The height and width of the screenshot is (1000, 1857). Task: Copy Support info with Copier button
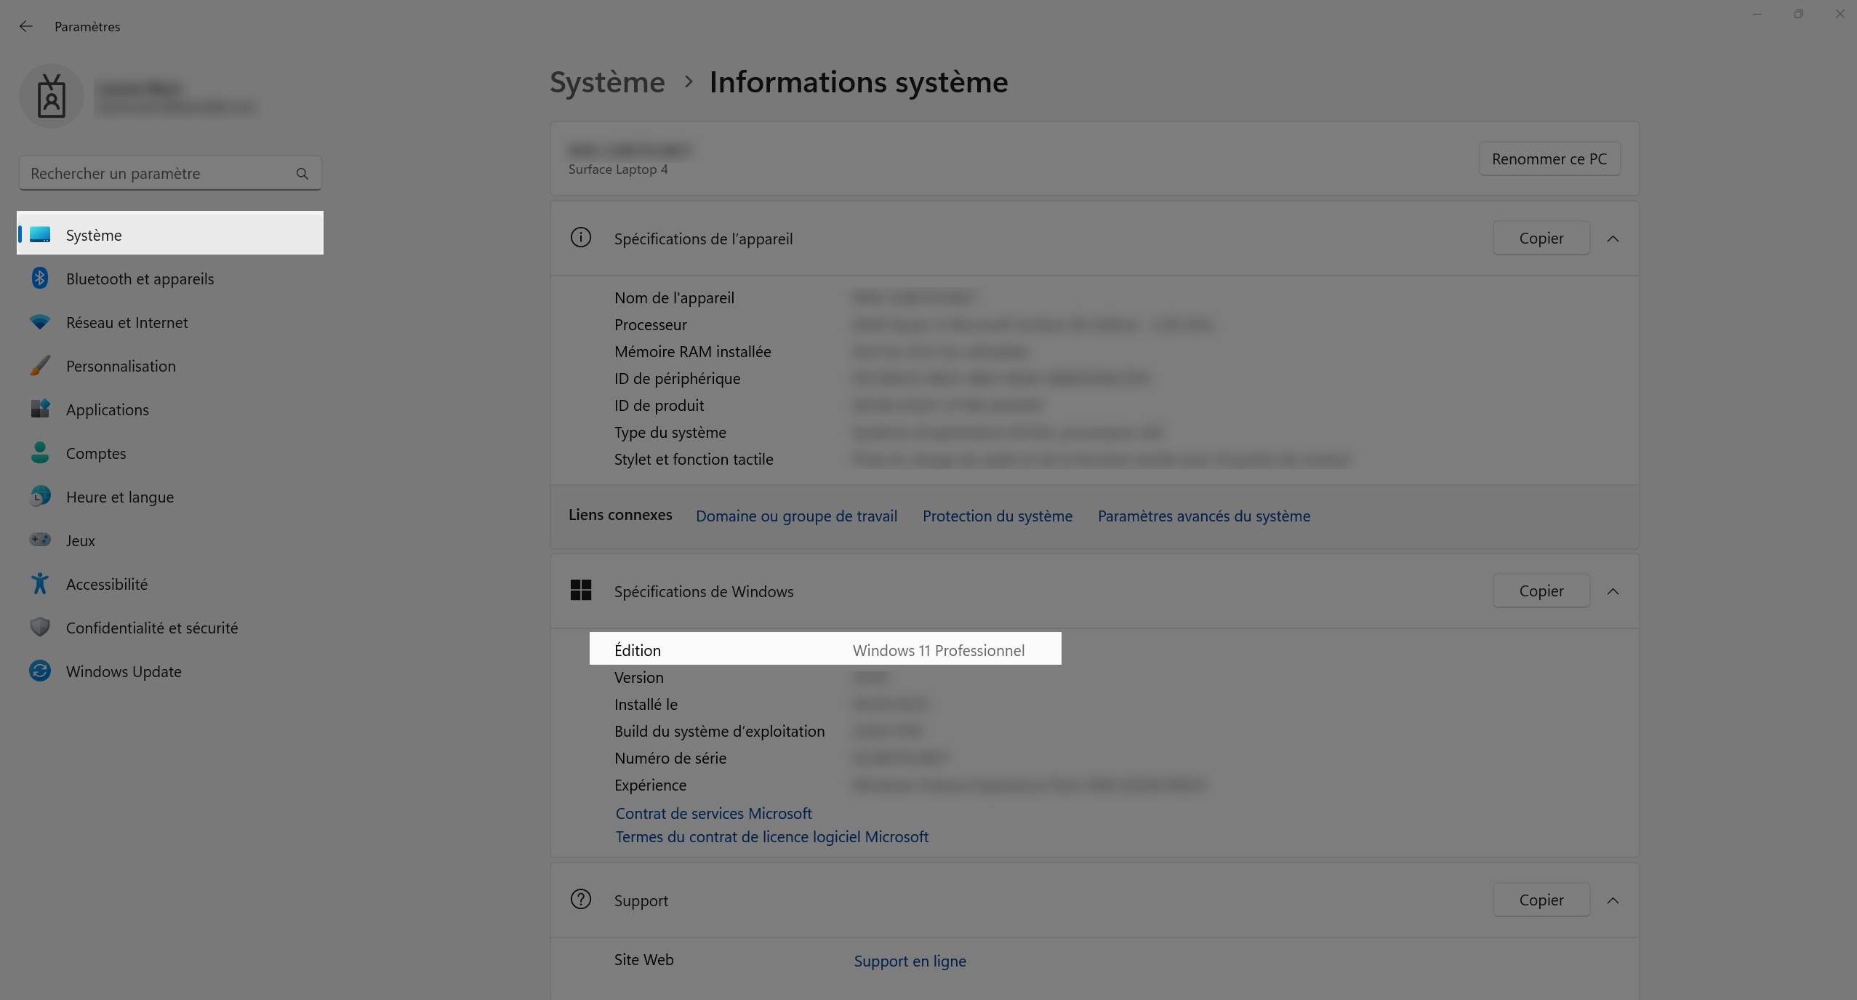tap(1541, 900)
